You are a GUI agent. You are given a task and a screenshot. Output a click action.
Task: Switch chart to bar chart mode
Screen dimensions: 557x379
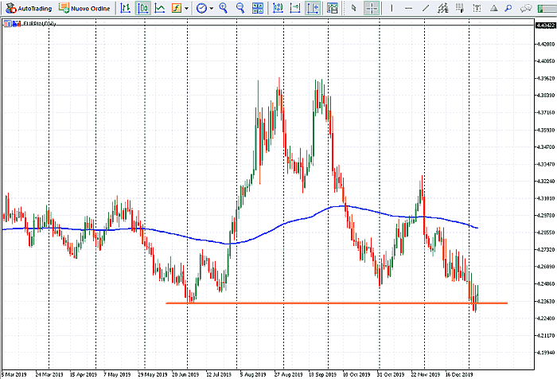(125, 8)
